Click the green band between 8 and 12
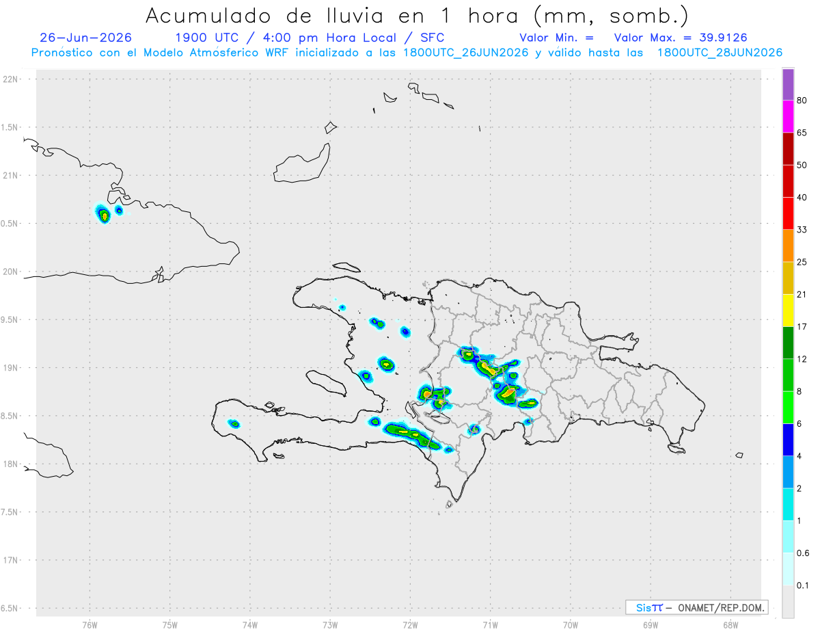 click(788, 375)
